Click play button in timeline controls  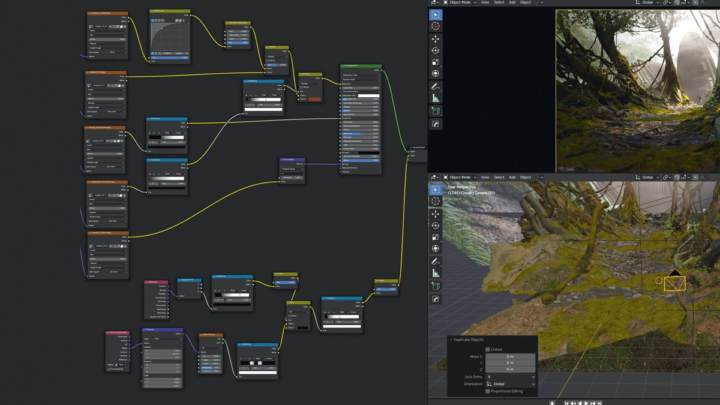[x=587, y=403]
